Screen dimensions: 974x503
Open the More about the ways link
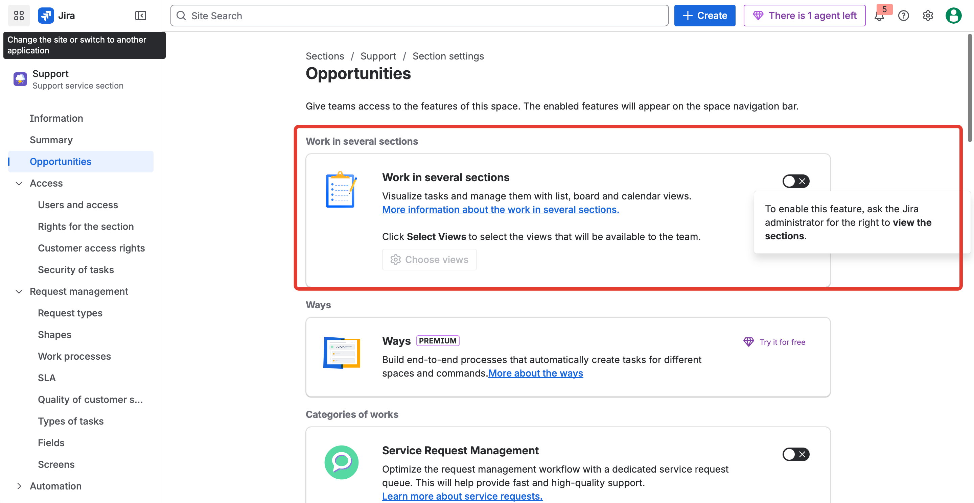(535, 374)
